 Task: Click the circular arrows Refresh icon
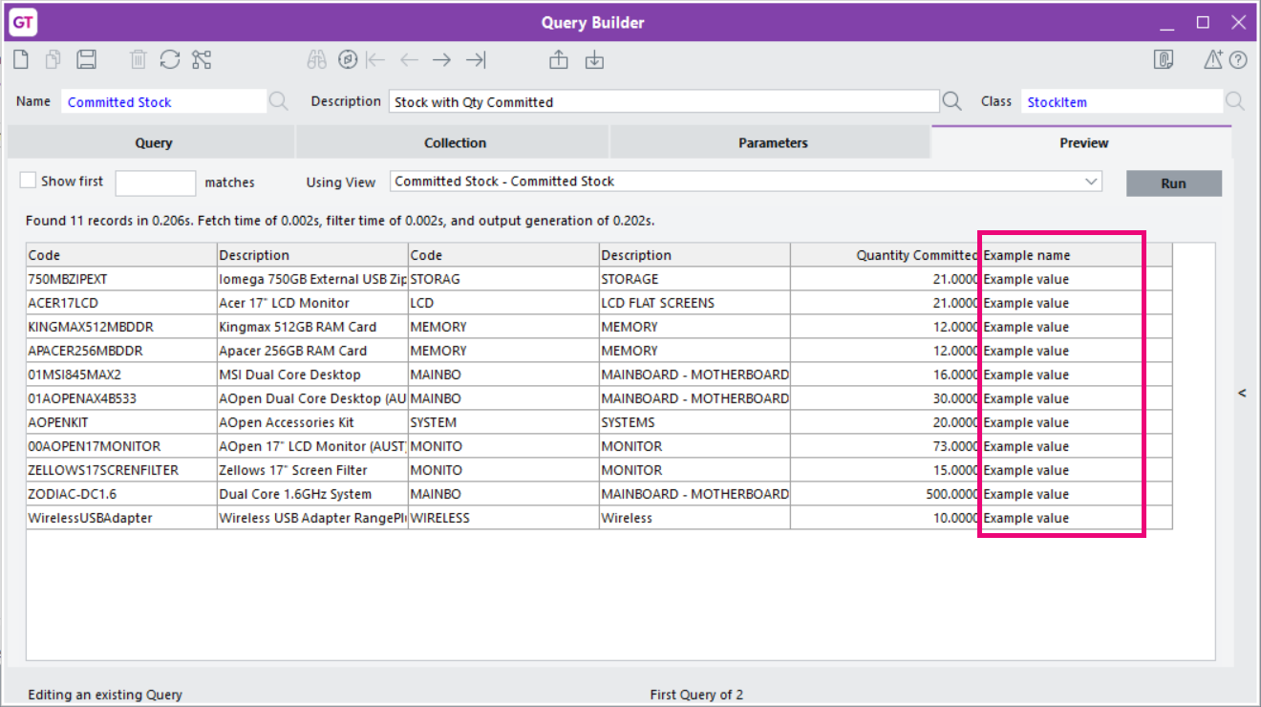click(x=170, y=60)
